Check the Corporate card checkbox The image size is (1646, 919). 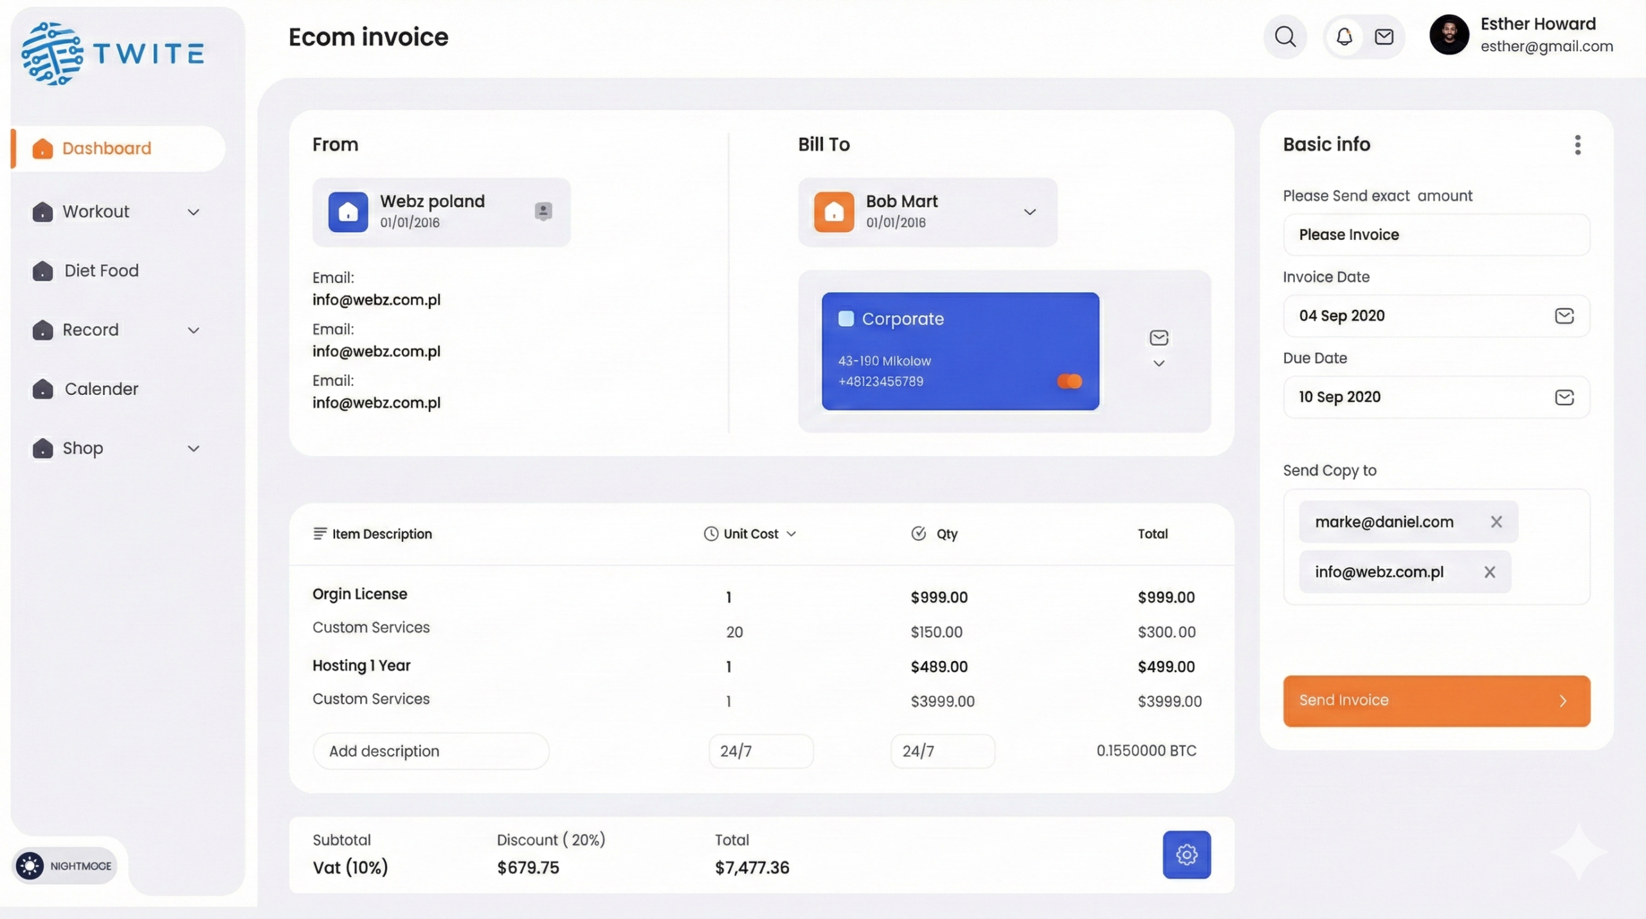846,318
